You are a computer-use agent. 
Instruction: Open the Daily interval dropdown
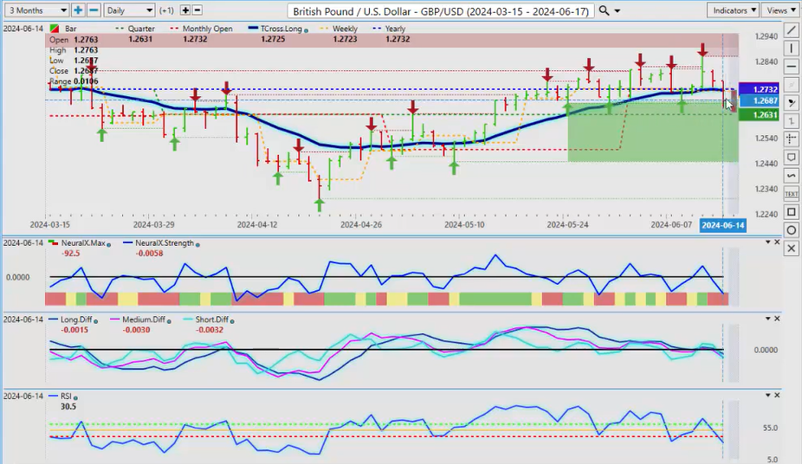129,10
